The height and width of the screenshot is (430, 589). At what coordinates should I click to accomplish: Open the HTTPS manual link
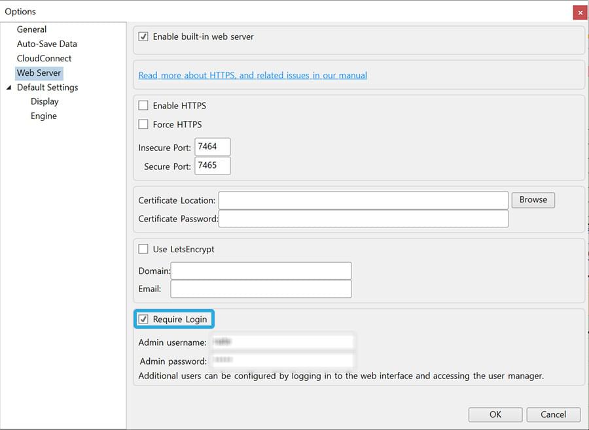[x=253, y=75]
